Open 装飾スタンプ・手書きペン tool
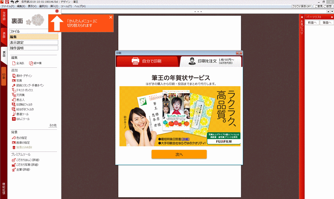The width and height of the screenshot is (334, 199). pyautogui.click(x=28, y=85)
